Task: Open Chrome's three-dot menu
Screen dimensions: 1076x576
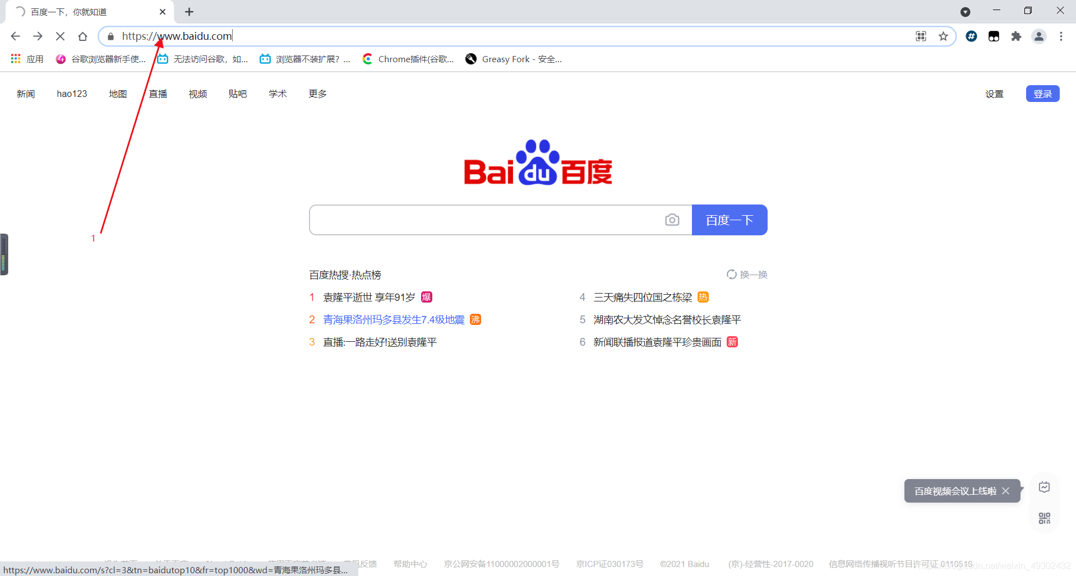Action: coord(1061,36)
